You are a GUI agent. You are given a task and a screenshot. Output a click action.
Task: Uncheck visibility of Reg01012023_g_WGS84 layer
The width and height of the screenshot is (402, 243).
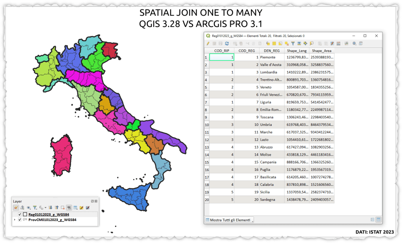[20, 214]
